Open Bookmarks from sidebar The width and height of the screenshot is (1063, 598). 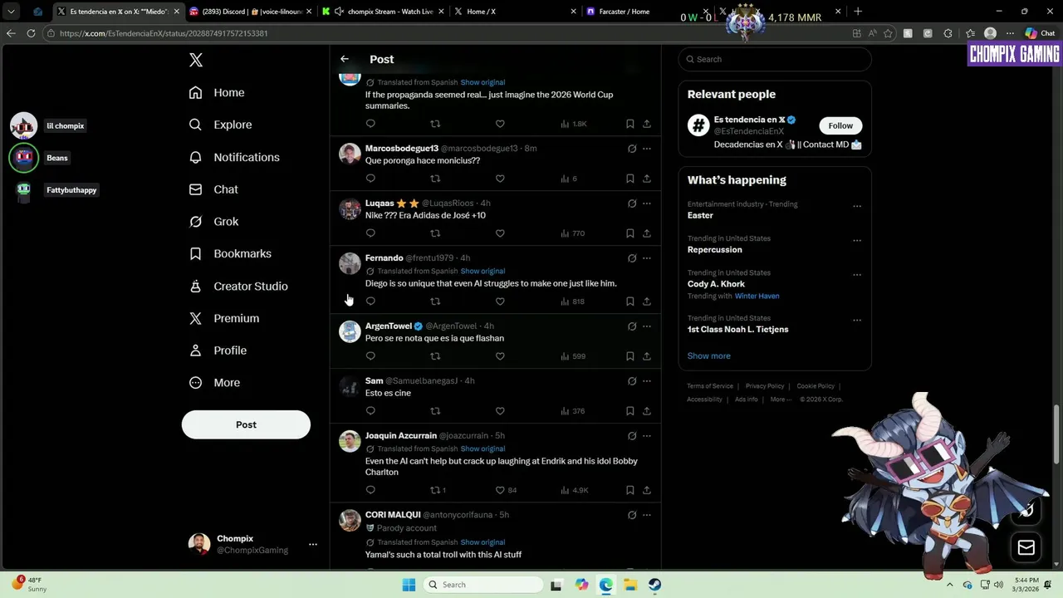(x=230, y=253)
